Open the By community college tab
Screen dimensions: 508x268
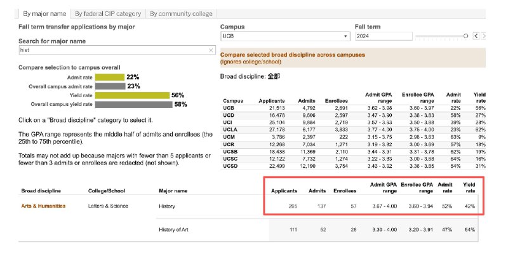[181, 13]
